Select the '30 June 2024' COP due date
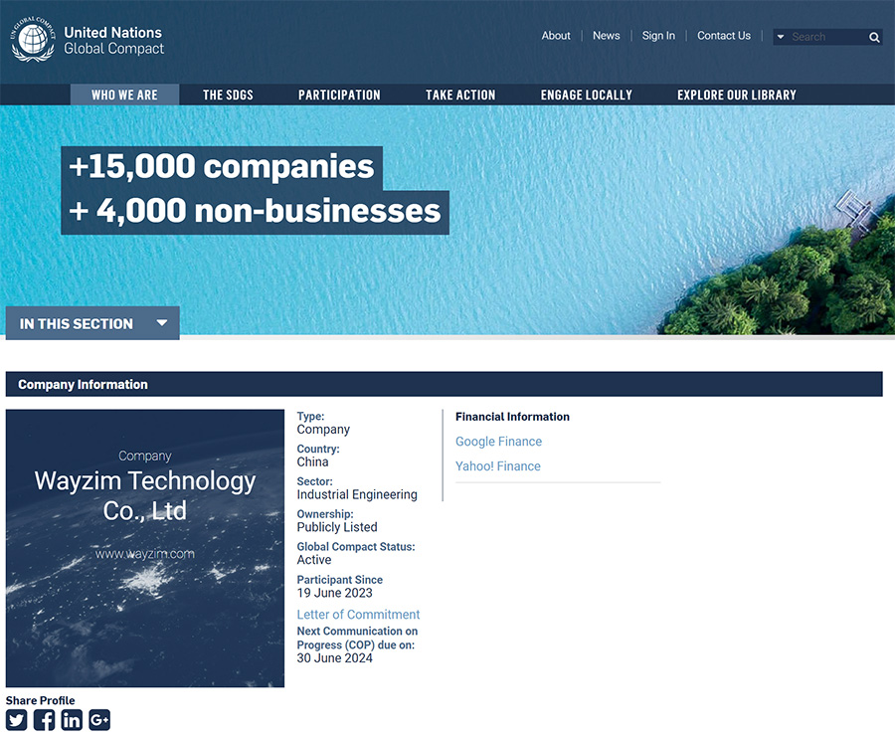The width and height of the screenshot is (895, 735). tap(334, 658)
